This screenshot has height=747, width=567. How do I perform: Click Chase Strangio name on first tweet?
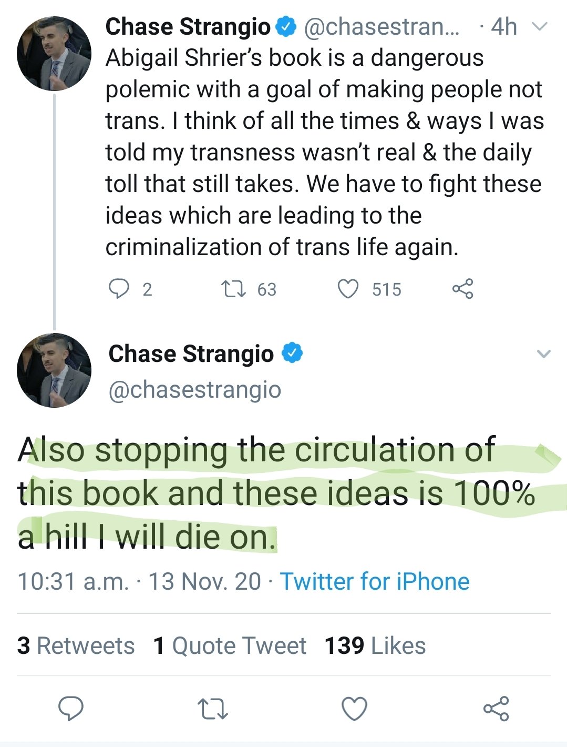tap(188, 26)
